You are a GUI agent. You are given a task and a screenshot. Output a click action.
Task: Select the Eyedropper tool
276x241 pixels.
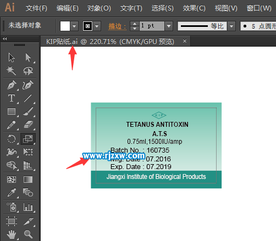pyautogui.click(x=12, y=193)
